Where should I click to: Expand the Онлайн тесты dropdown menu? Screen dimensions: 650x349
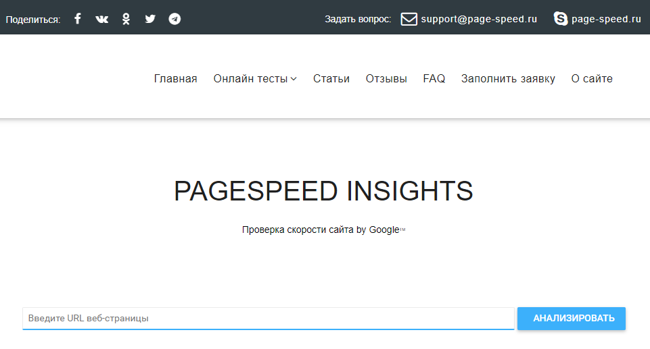click(x=255, y=78)
